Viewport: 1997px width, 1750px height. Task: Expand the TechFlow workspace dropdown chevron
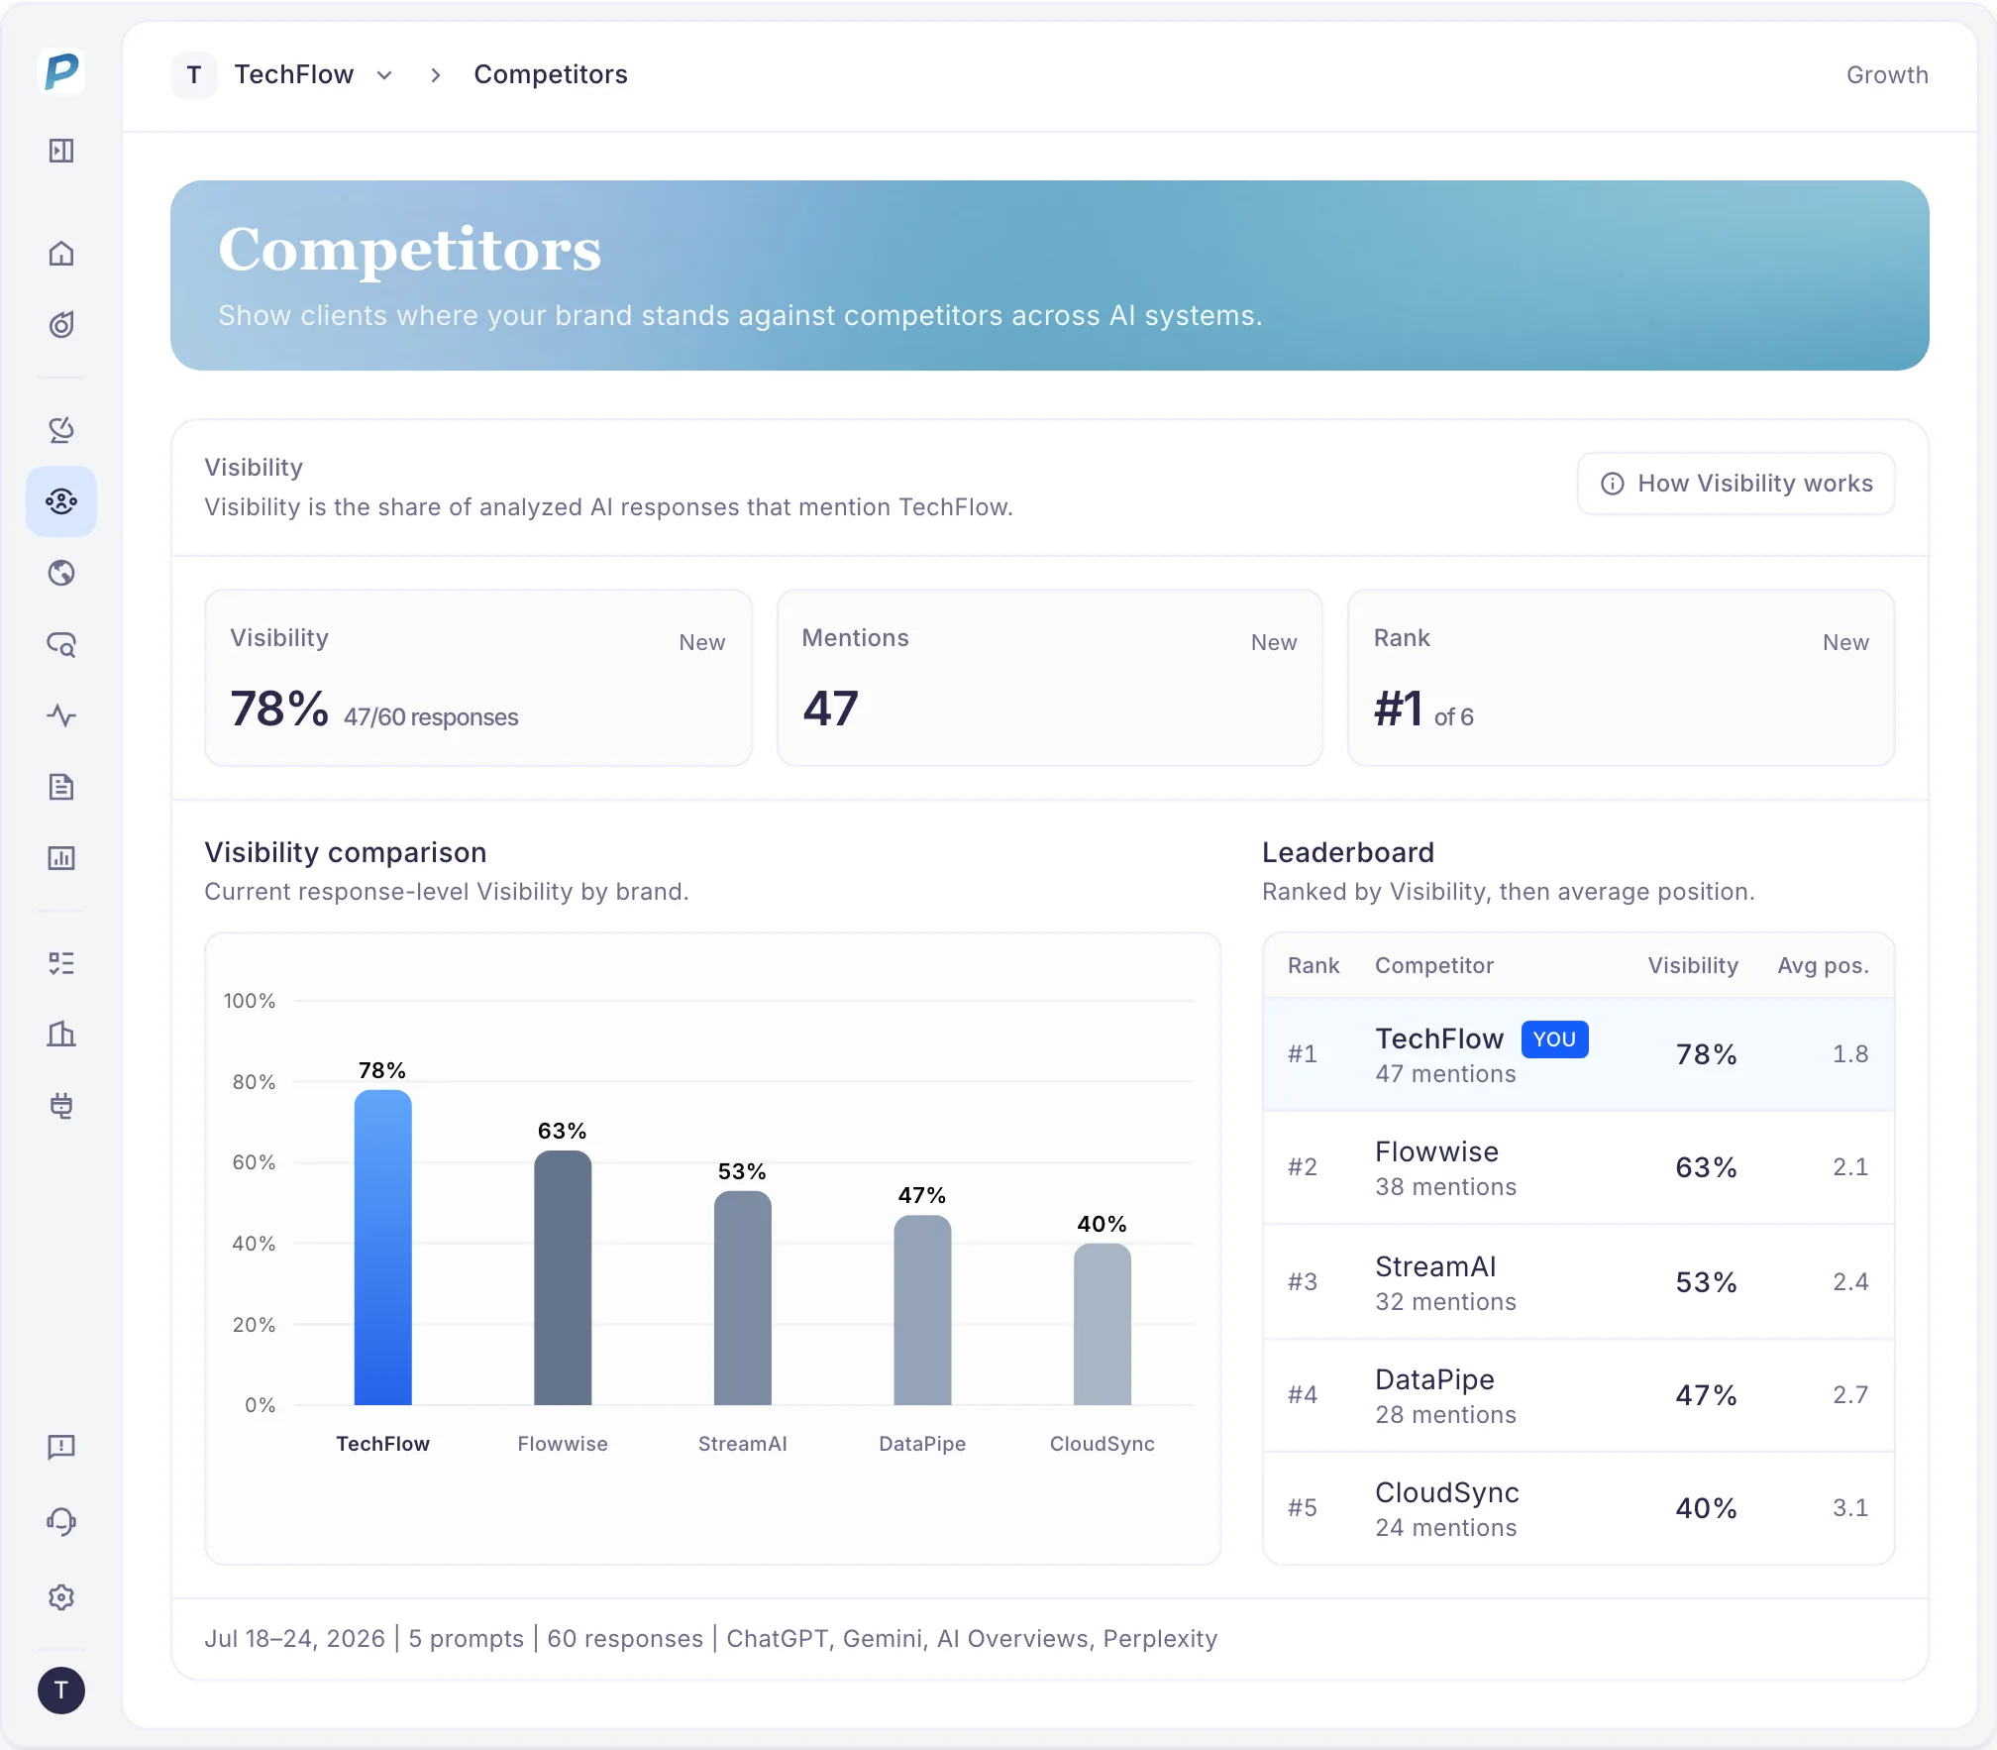[x=385, y=75]
